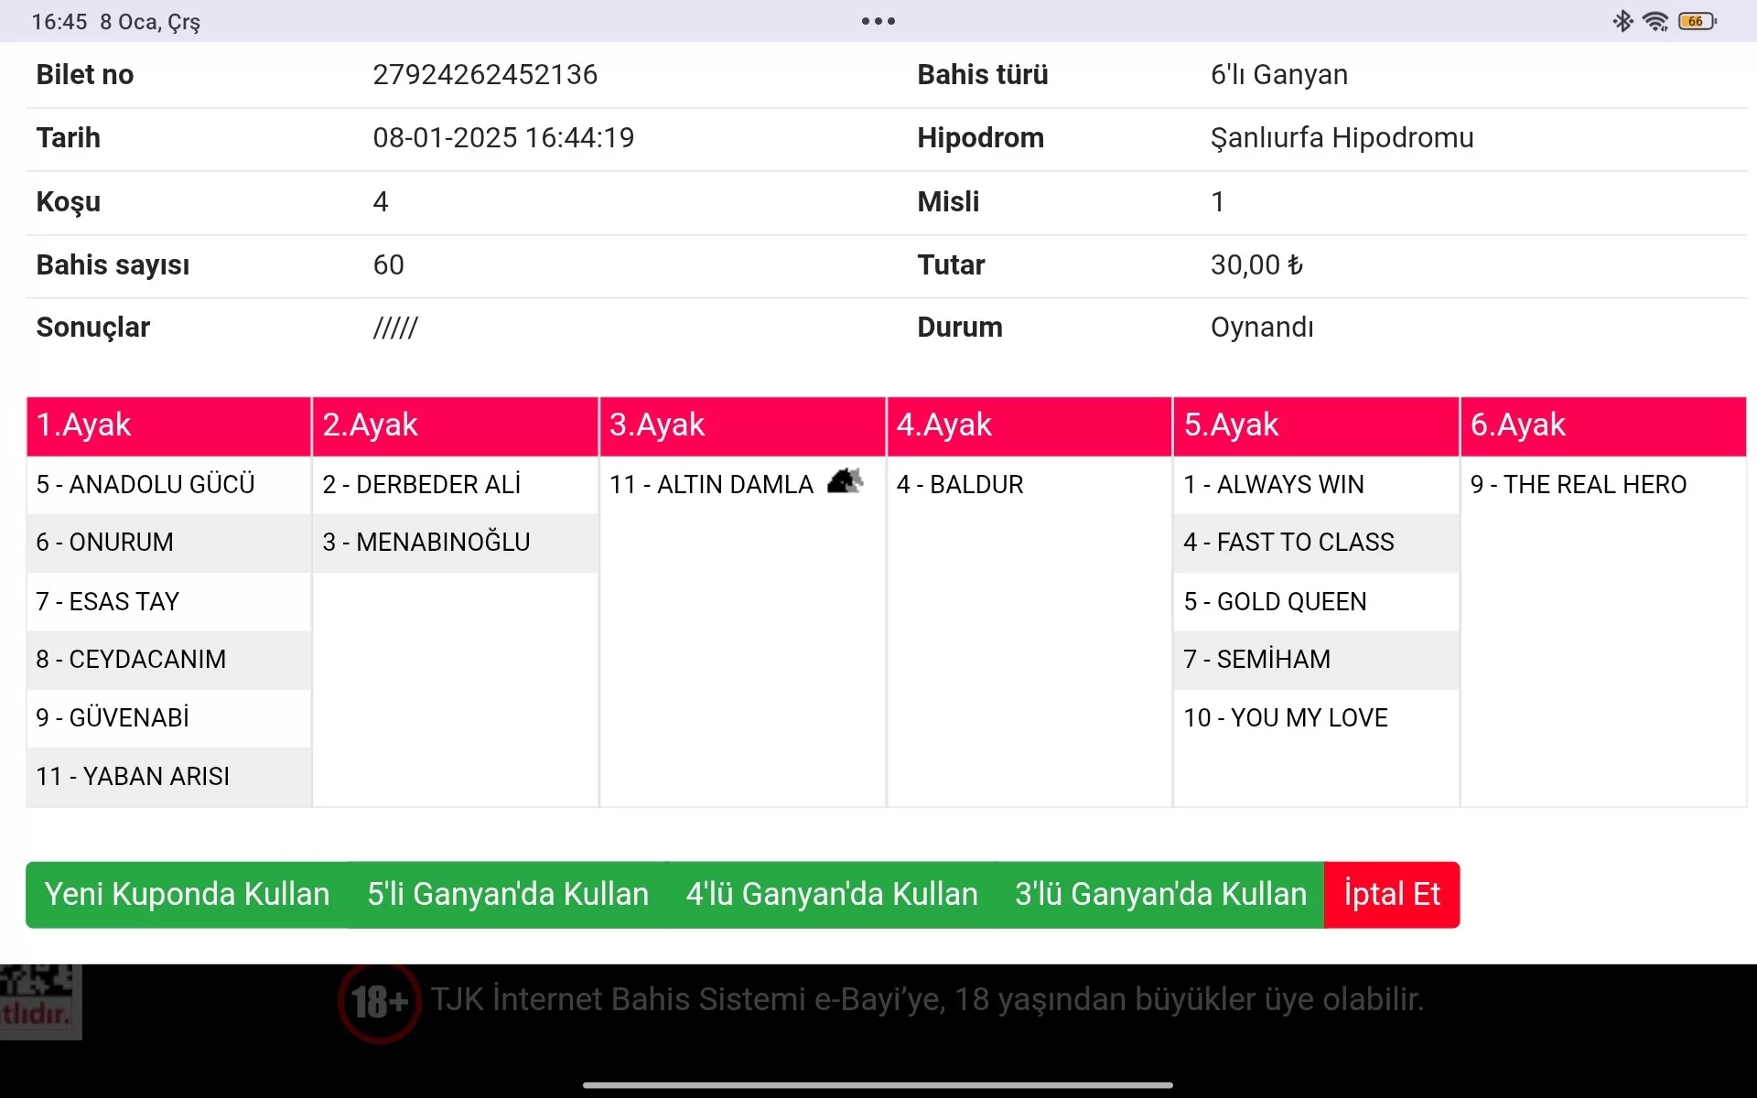This screenshot has width=1757, height=1098.
Task: Tap the ticket number 27924262452136
Action: click(485, 75)
